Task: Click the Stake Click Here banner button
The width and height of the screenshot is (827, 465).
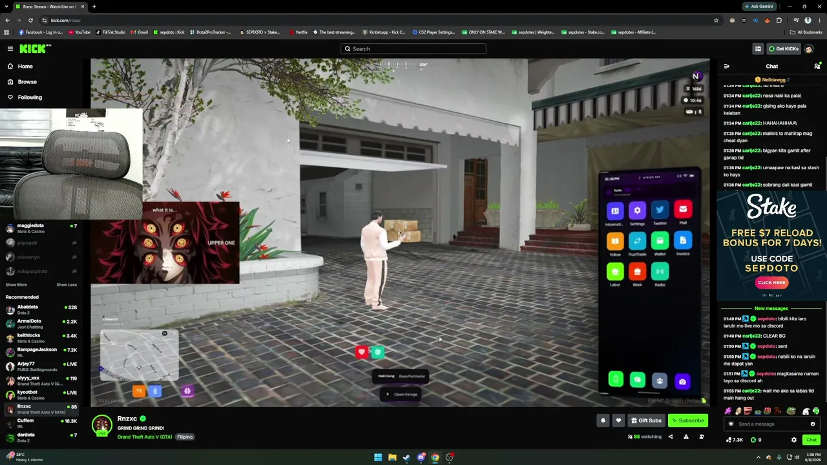Action: (771, 282)
